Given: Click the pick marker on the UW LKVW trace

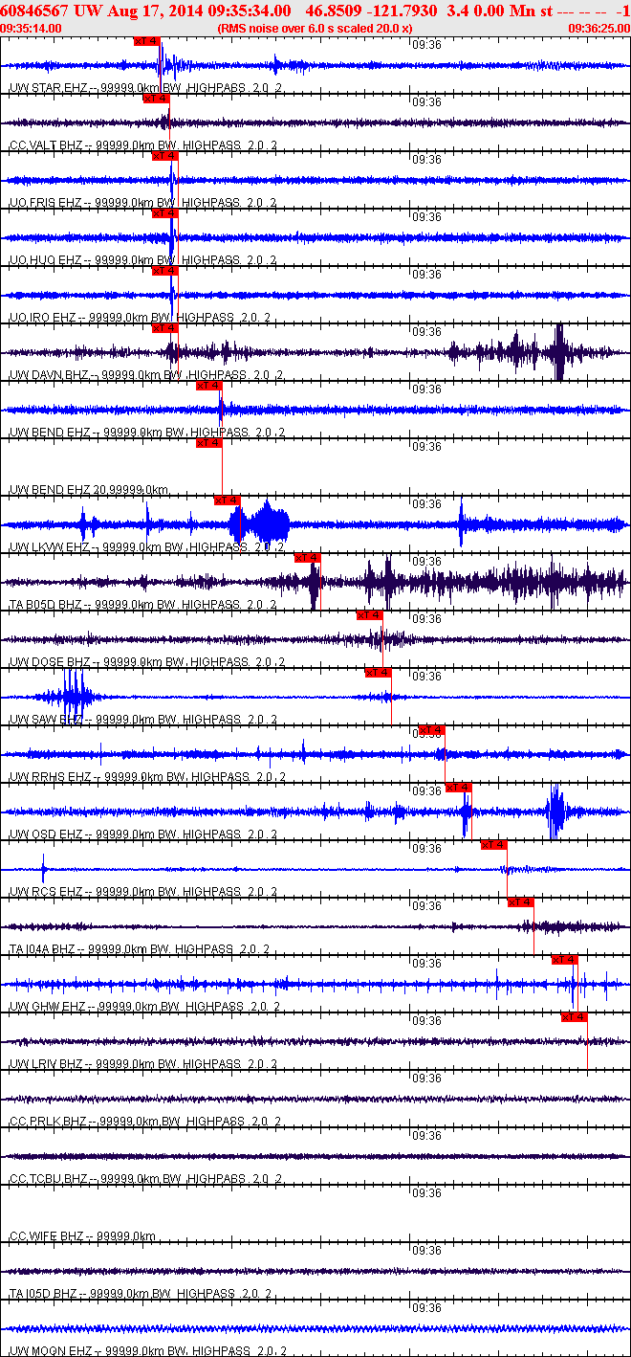Looking at the screenshot, I should (227, 501).
